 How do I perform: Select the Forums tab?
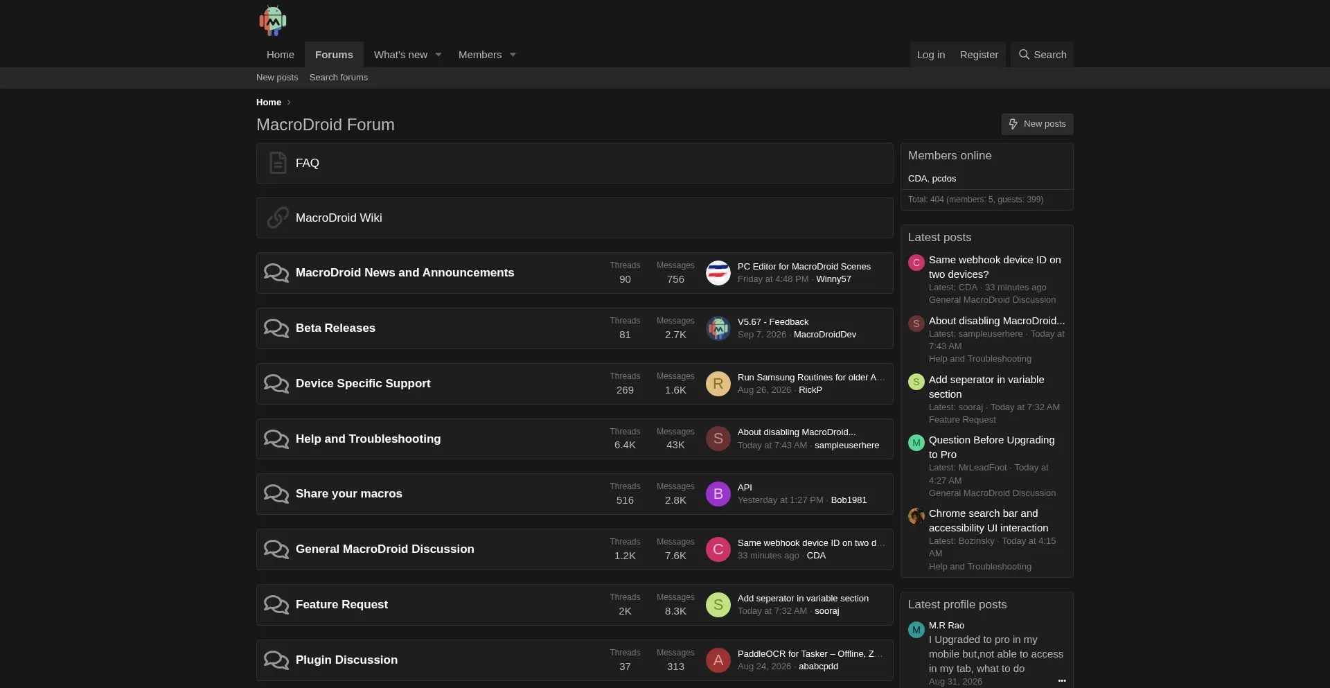(334, 55)
